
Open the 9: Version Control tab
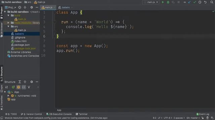click(x=31, y=114)
